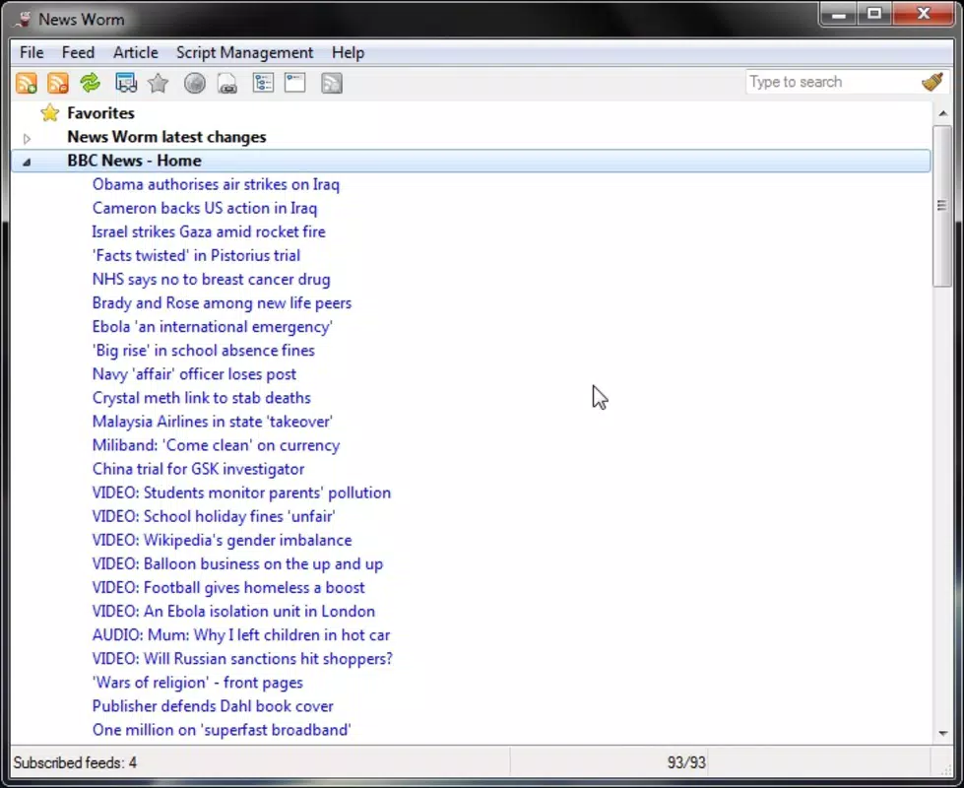This screenshot has height=788, width=964.
Task: Select 'VIDEO: Football gives homeless a boost'
Action: pos(228,587)
